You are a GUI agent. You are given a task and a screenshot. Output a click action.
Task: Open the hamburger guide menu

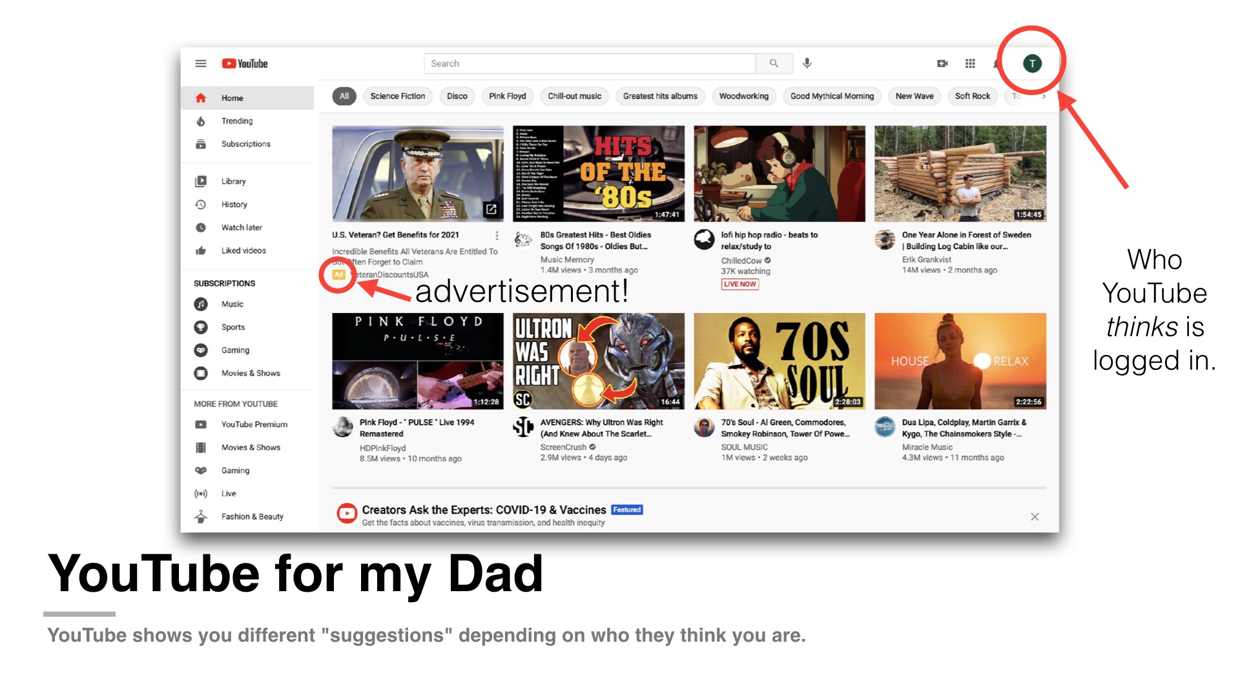pos(201,63)
